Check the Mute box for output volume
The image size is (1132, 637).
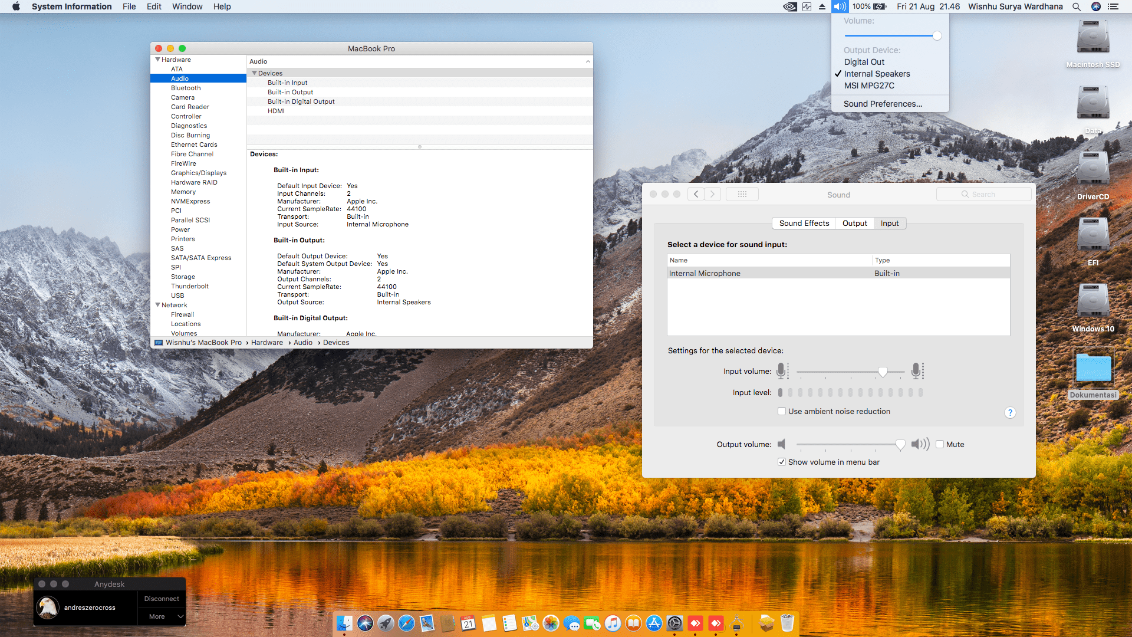[x=940, y=444]
